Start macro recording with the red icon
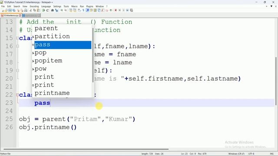Image resolution: width=278 pixels, height=156 pixels. tap(116, 10)
